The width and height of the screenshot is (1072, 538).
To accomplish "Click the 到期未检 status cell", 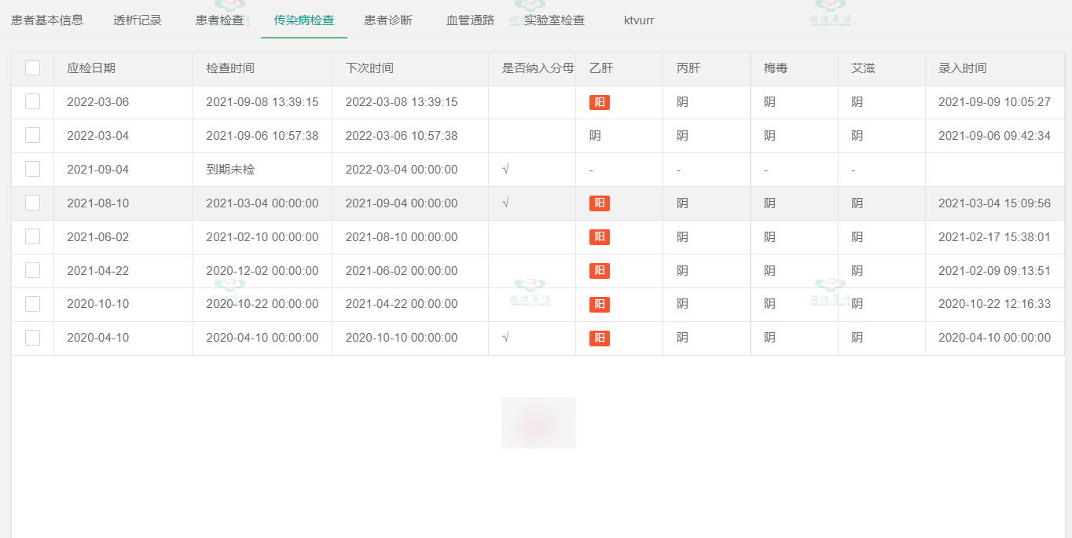I will pyautogui.click(x=230, y=170).
